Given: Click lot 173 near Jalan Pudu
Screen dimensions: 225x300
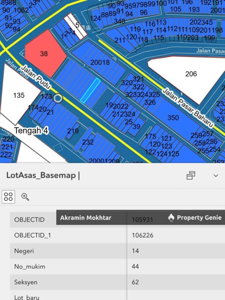Looking at the screenshot, I should 47,96.
